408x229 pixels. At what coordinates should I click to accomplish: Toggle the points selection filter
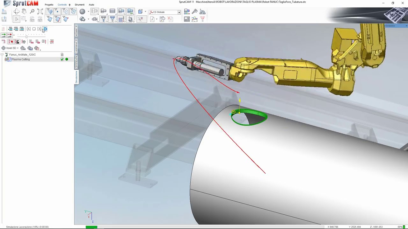[x=57, y=11]
